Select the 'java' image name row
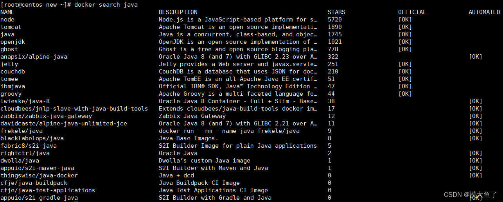The height and width of the screenshot is (202, 503). click(x=7, y=34)
